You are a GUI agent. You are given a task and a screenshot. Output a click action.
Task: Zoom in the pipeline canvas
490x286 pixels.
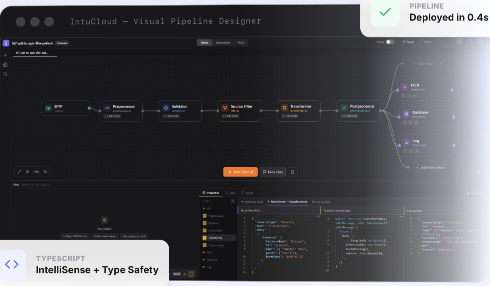45,172
